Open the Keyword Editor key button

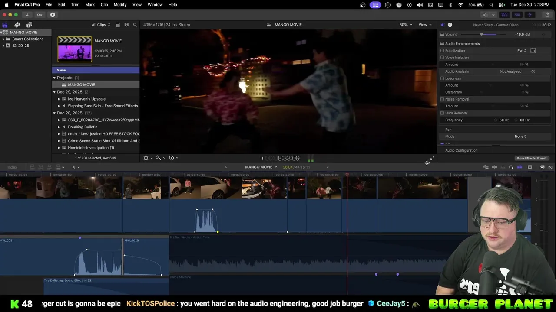point(40,15)
